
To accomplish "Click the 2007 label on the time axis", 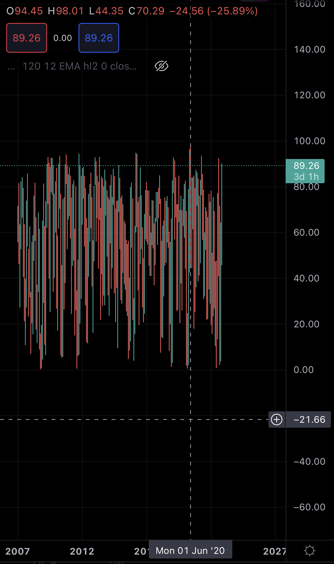I will tap(18, 551).
